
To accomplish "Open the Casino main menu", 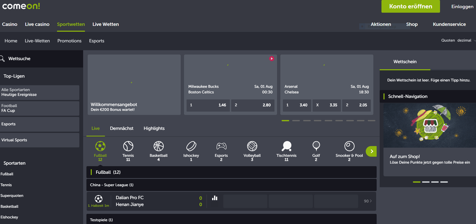I will [x=10, y=24].
